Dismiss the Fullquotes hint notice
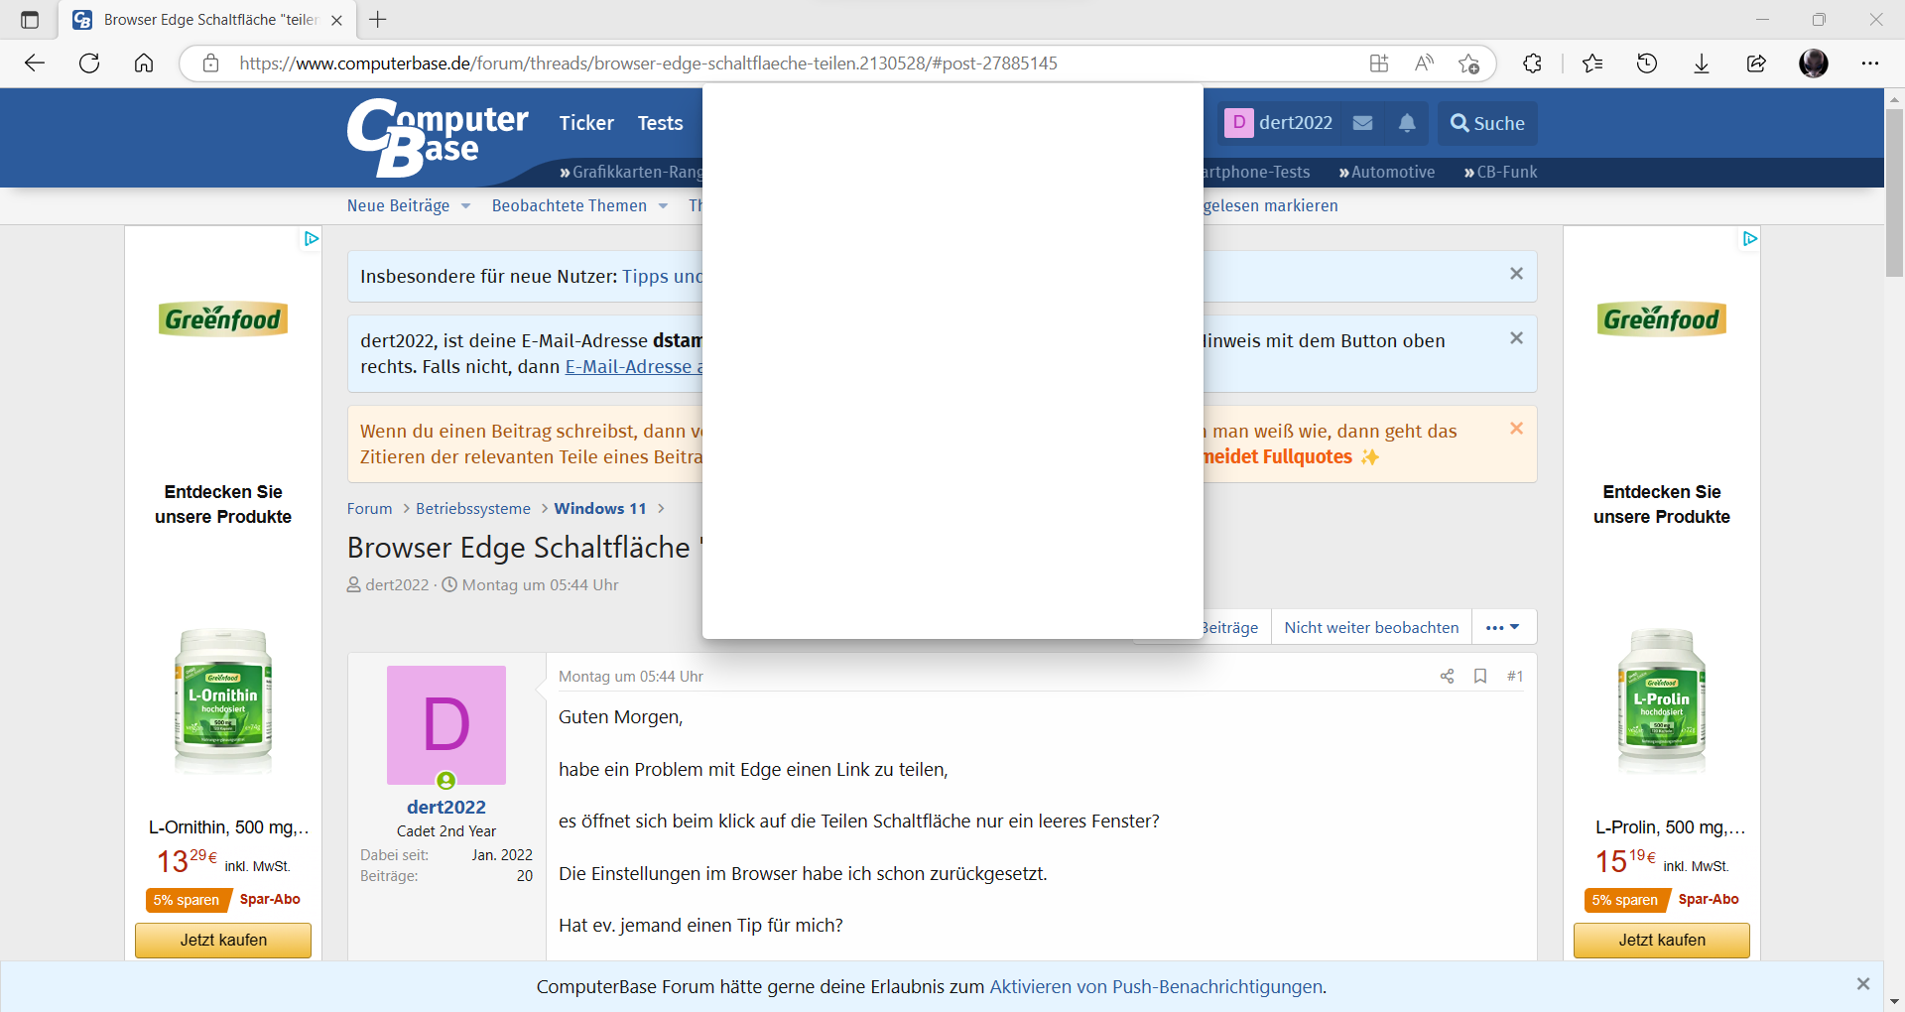 pyautogui.click(x=1516, y=429)
